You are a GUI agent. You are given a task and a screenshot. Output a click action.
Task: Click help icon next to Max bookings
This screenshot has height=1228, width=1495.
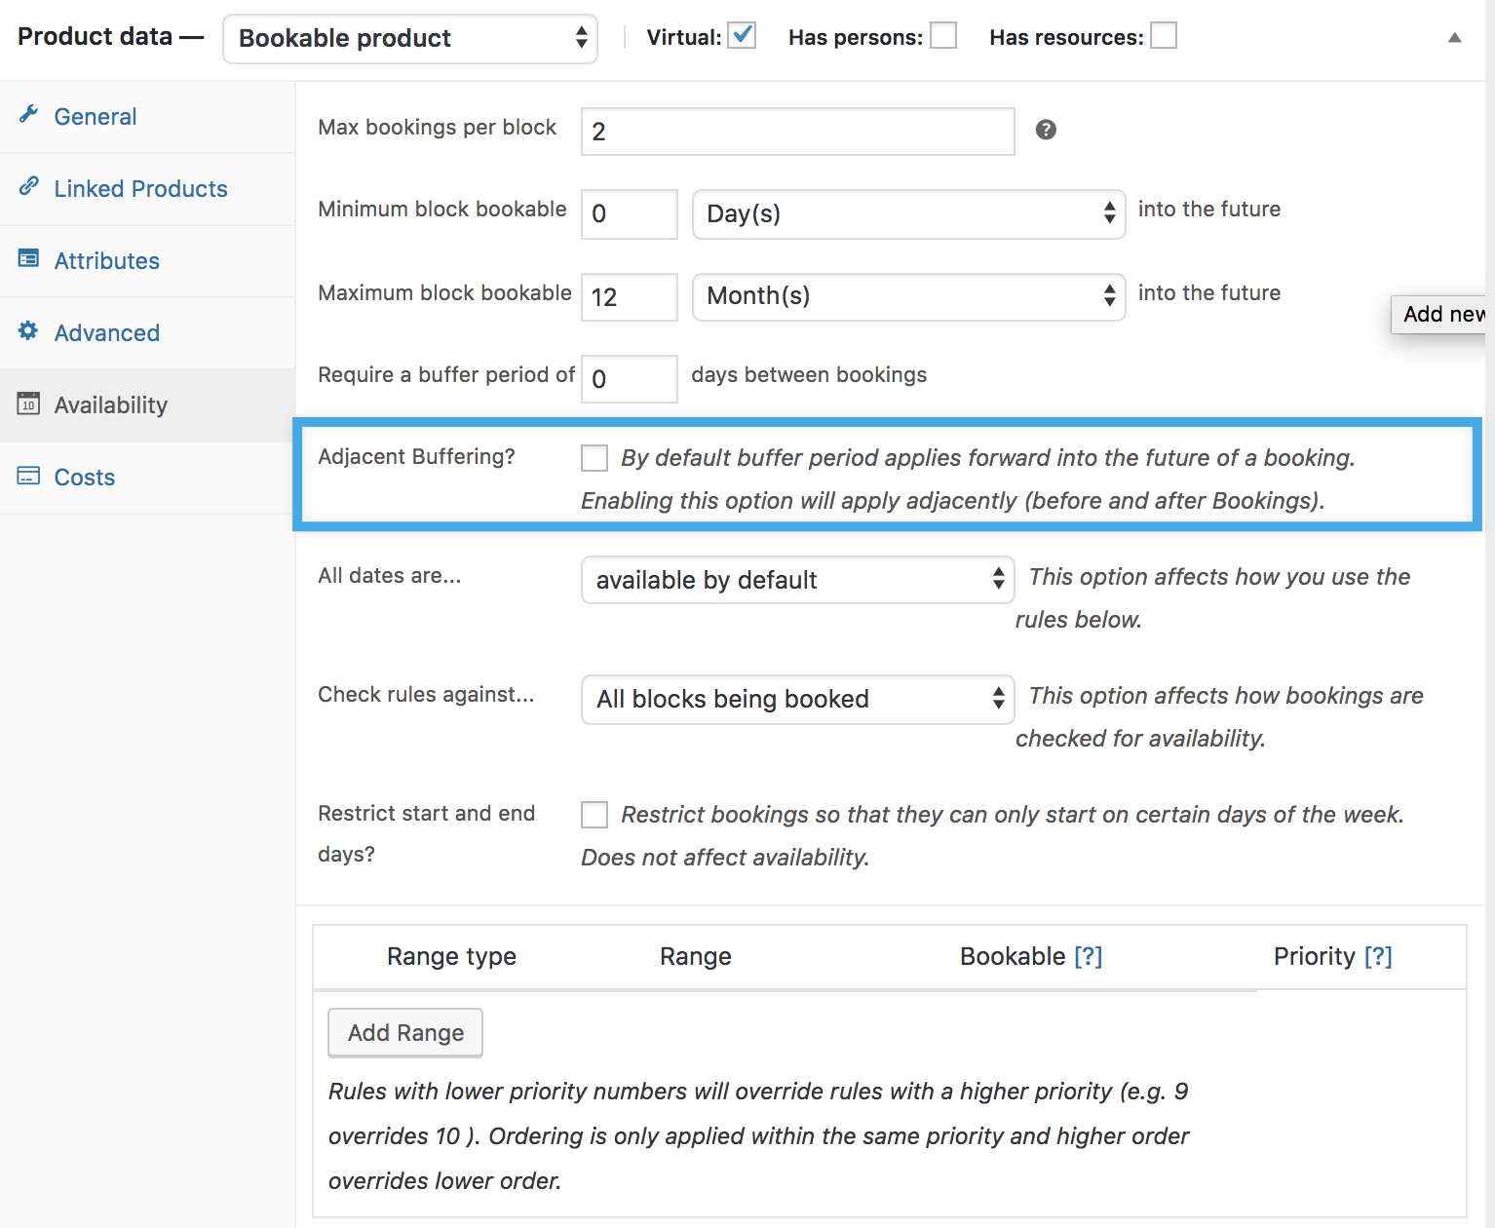click(x=1046, y=130)
